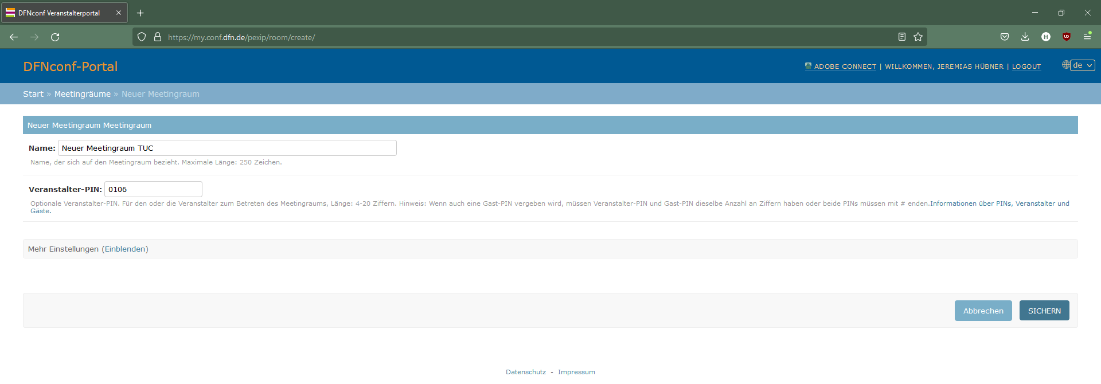This screenshot has height=384, width=1101.
Task: Reload the current page
Action: pyautogui.click(x=55, y=37)
